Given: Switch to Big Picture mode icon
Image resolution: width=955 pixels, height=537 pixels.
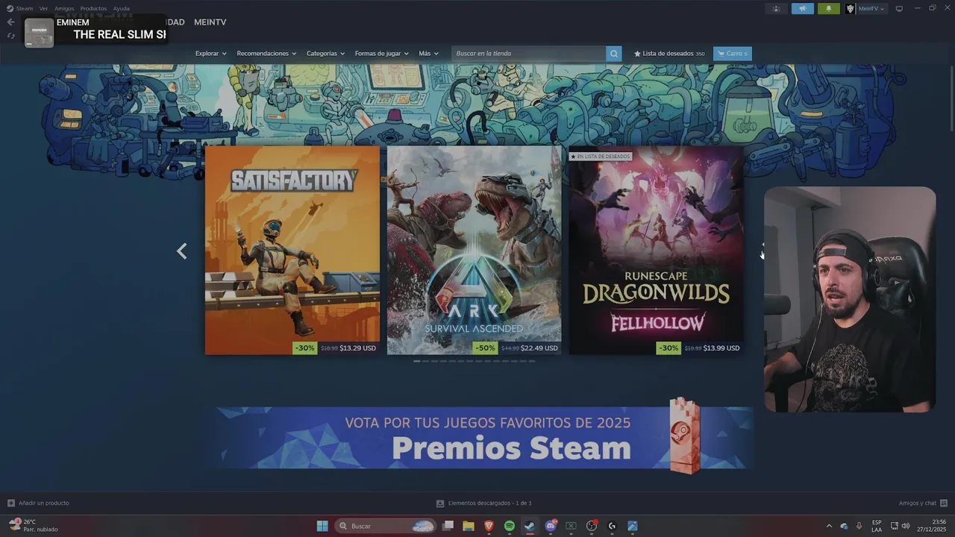Looking at the screenshot, I should point(899,9).
